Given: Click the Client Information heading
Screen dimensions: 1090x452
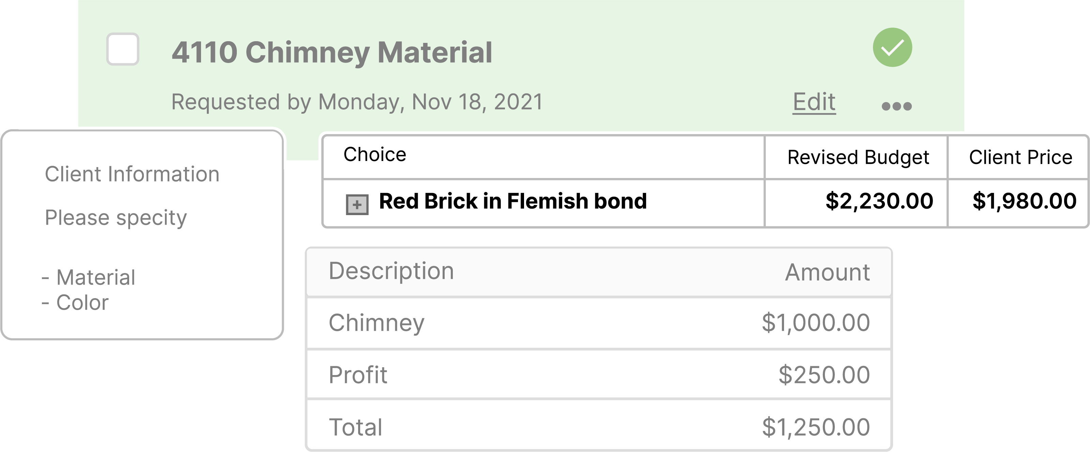Looking at the screenshot, I should [132, 174].
